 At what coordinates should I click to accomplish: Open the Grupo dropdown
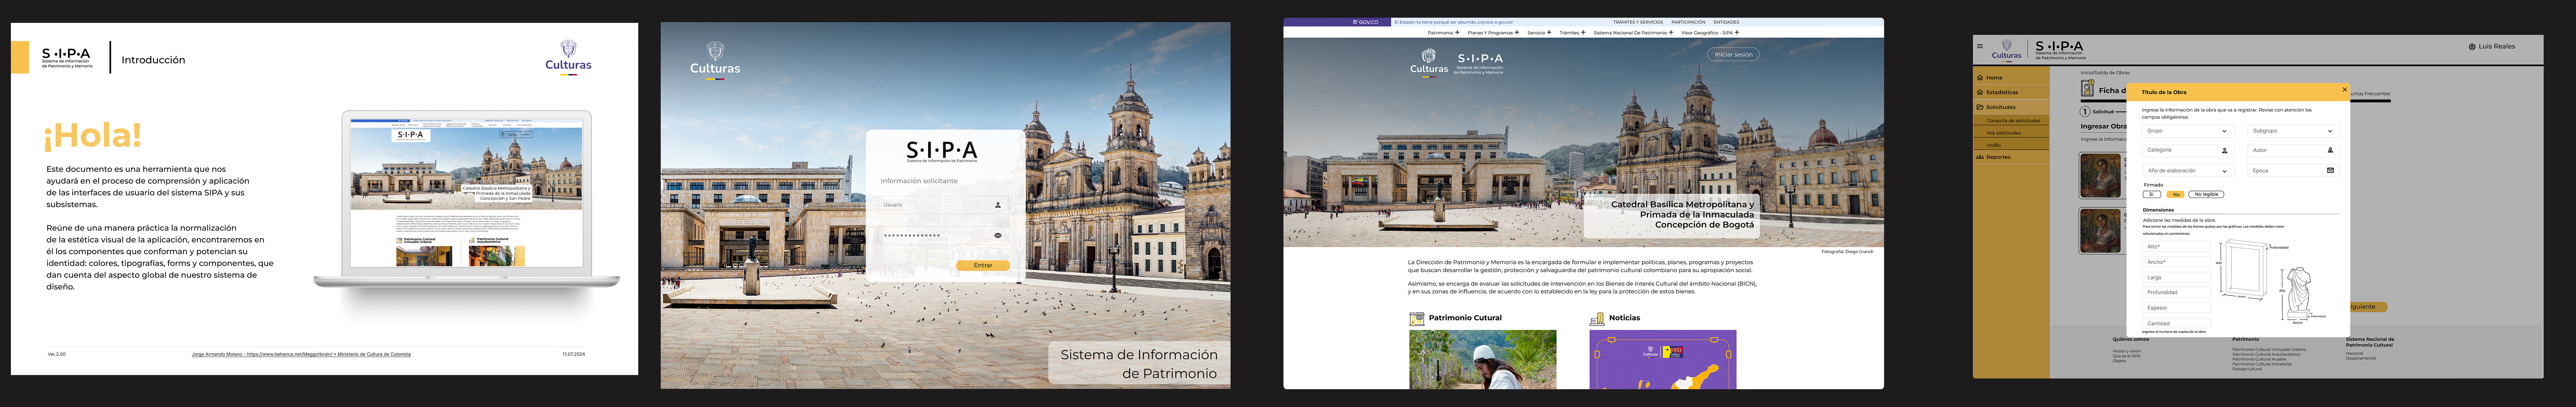[x=2187, y=131]
